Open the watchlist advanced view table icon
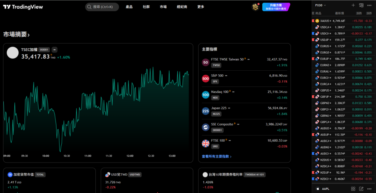Image resolution: width=376 pixels, height=193 pixels. [x=361, y=5]
